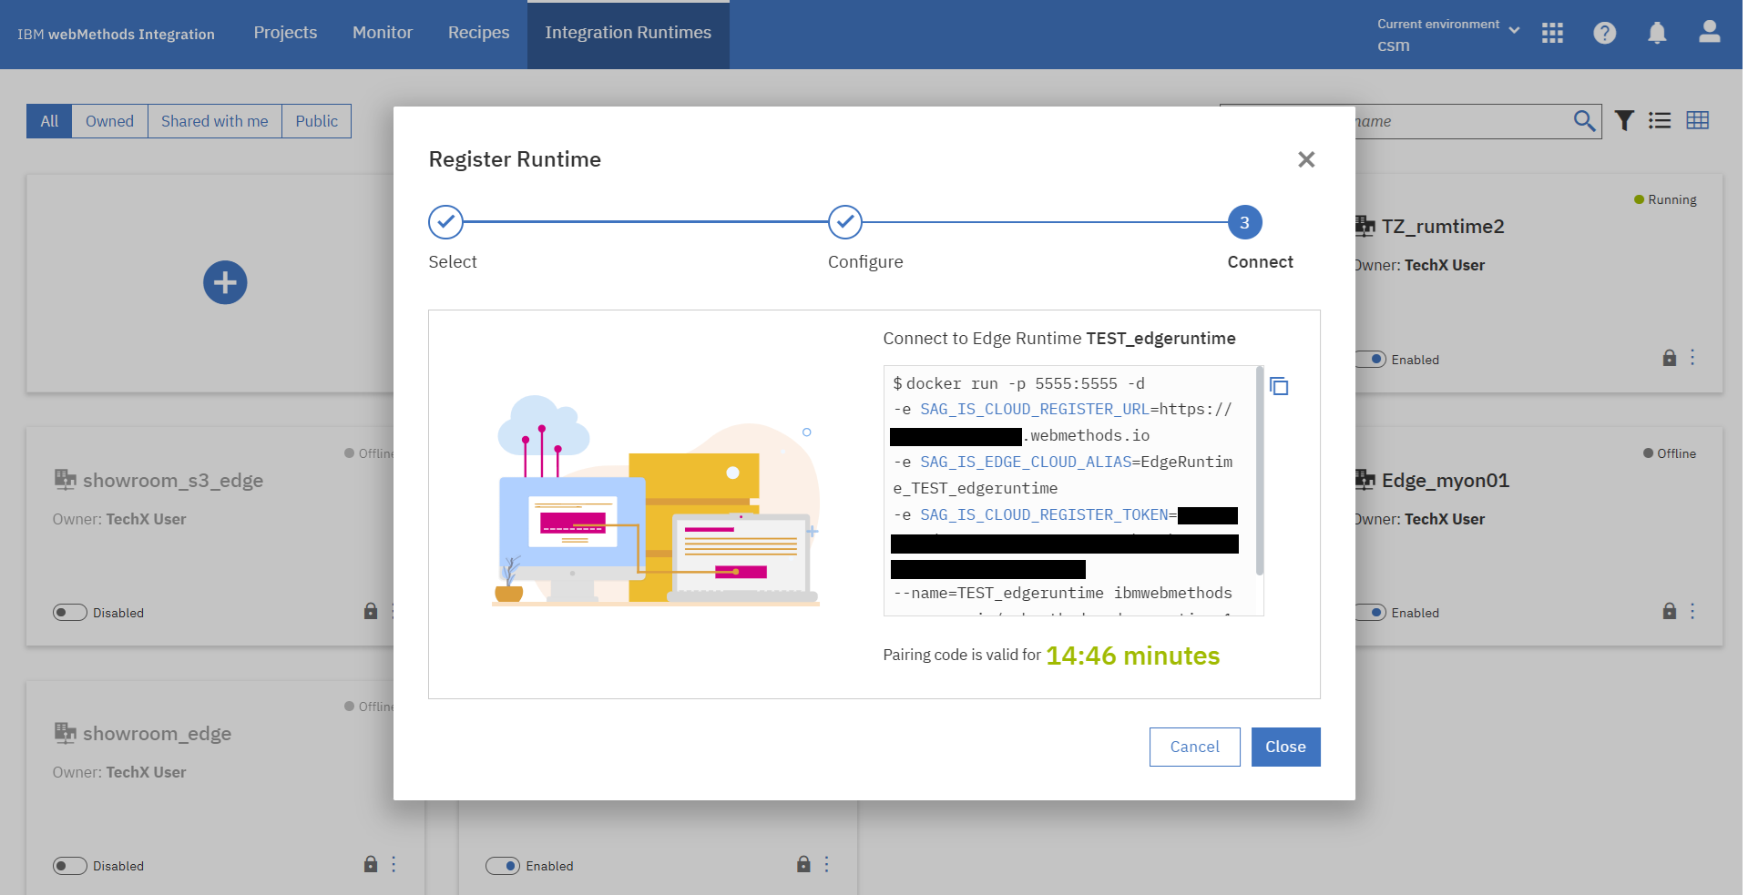The image size is (1748, 895).
Task: Switch to grid card view
Action: [1698, 120]
